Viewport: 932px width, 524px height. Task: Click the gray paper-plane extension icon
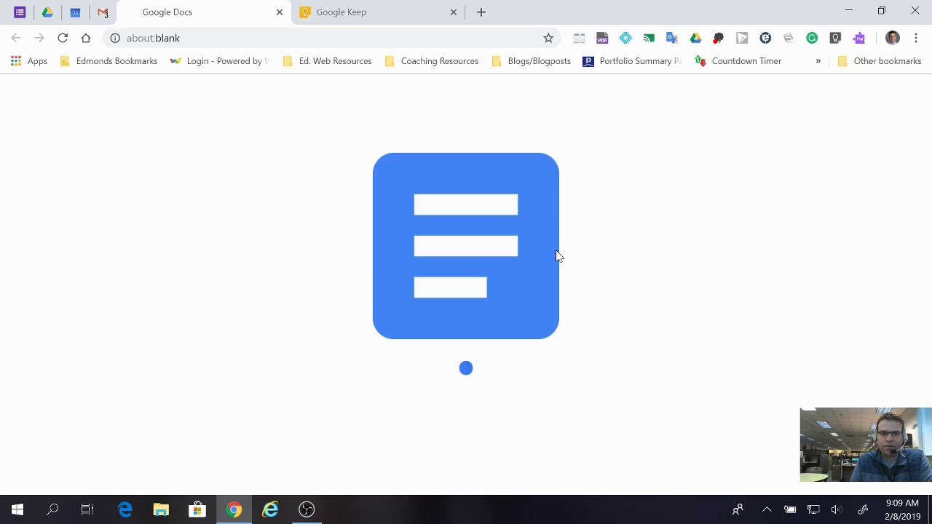(742, 38)
